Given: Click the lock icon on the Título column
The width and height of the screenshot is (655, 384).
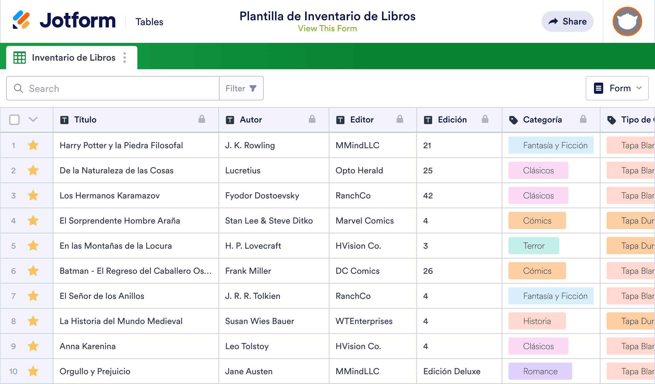Looking at the screenshot, I should 202,120.
